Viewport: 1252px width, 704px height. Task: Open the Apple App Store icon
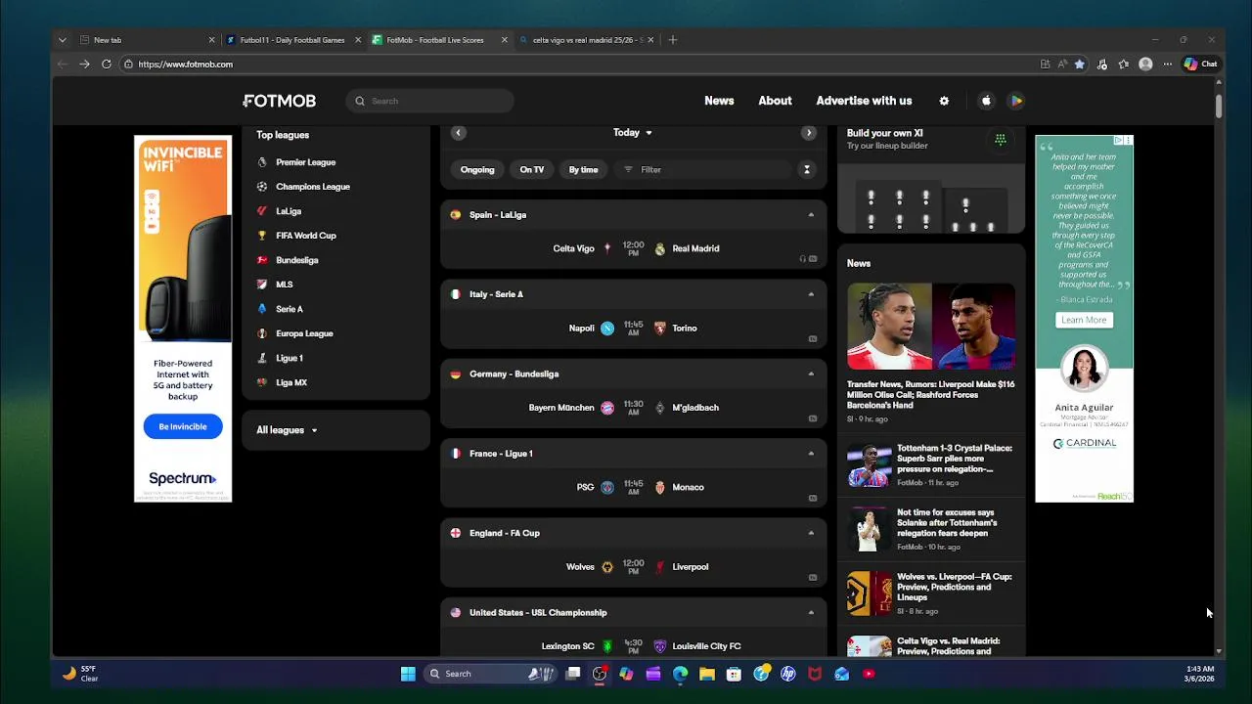(x=986, y=101)
